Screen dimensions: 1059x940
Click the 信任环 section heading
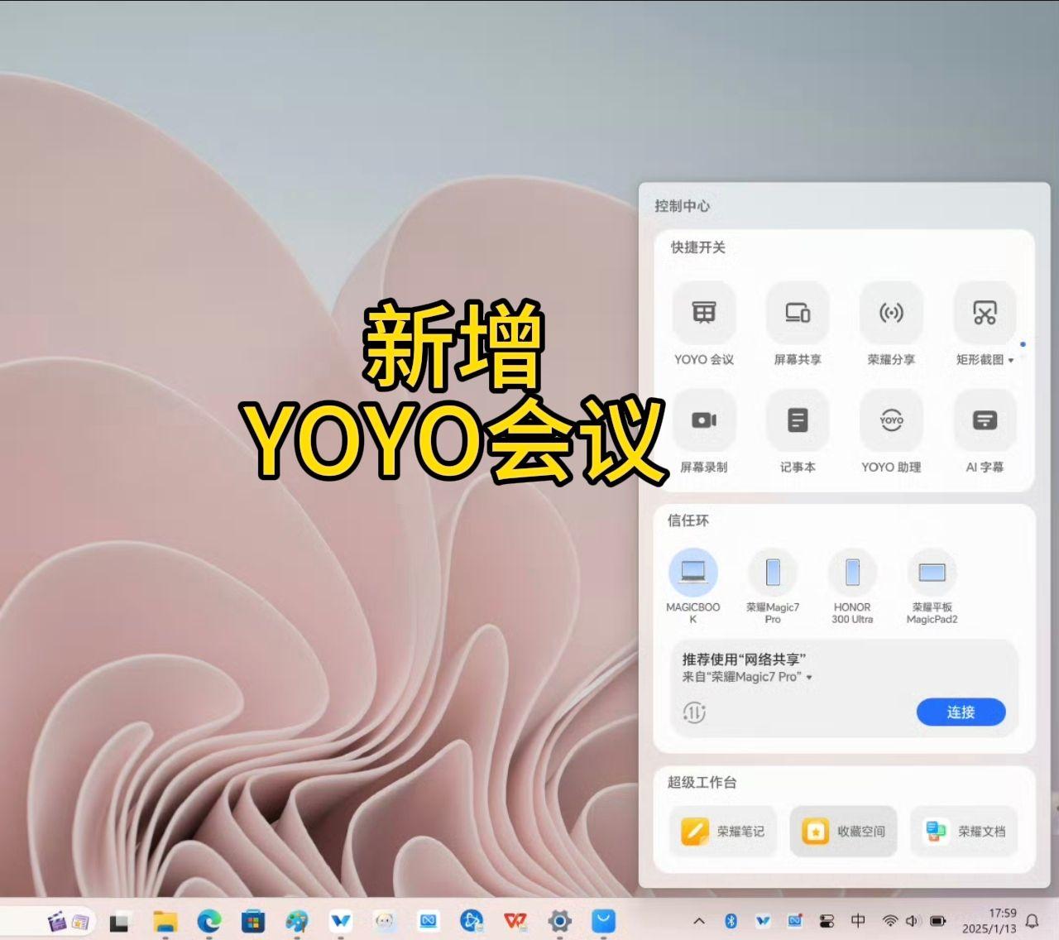688,520
